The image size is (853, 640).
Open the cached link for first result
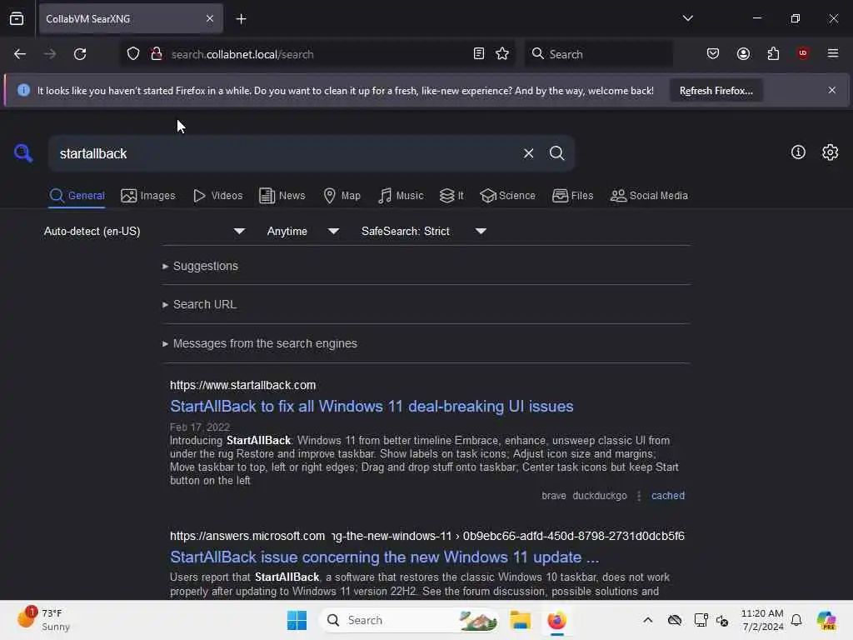tap(668, 496)
